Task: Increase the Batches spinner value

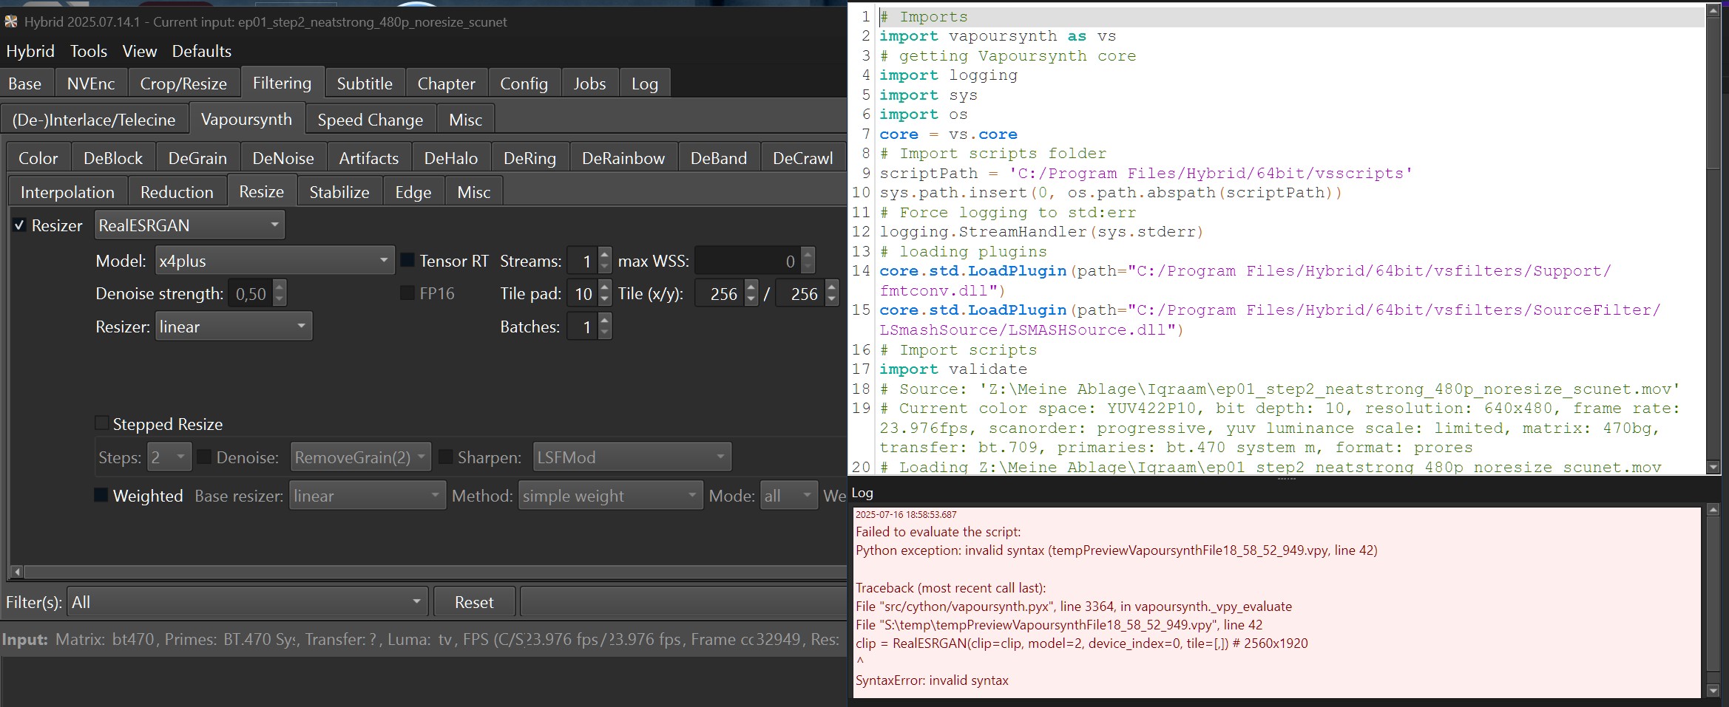Action: point(605,321)
